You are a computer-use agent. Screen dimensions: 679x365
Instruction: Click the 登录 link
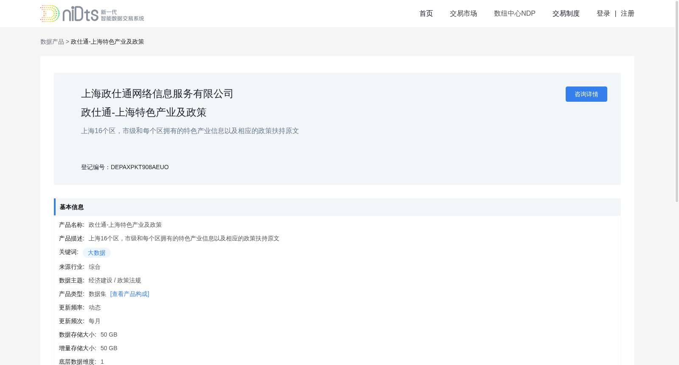(603, 14)
